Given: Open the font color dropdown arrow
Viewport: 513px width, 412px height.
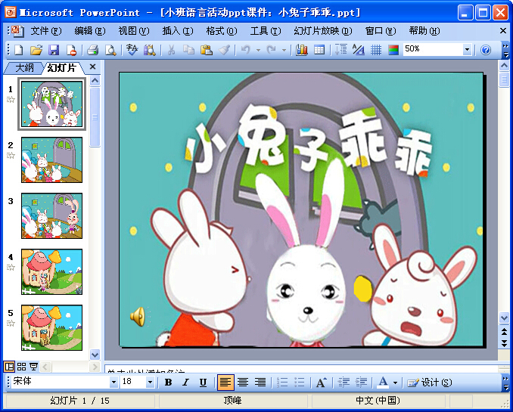Looking at the screenshot, I should tap(395, 383).
